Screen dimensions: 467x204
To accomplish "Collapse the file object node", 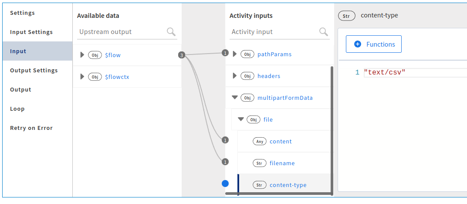I will coord(241,119).
